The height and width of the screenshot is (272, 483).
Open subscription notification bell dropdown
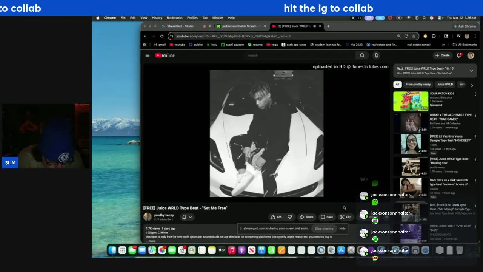pyautogui.click(x=187, y=217)
